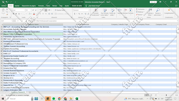Adjust the zoom slider handle
Viewport: 179px width, 101px height.
coord(166,95)
